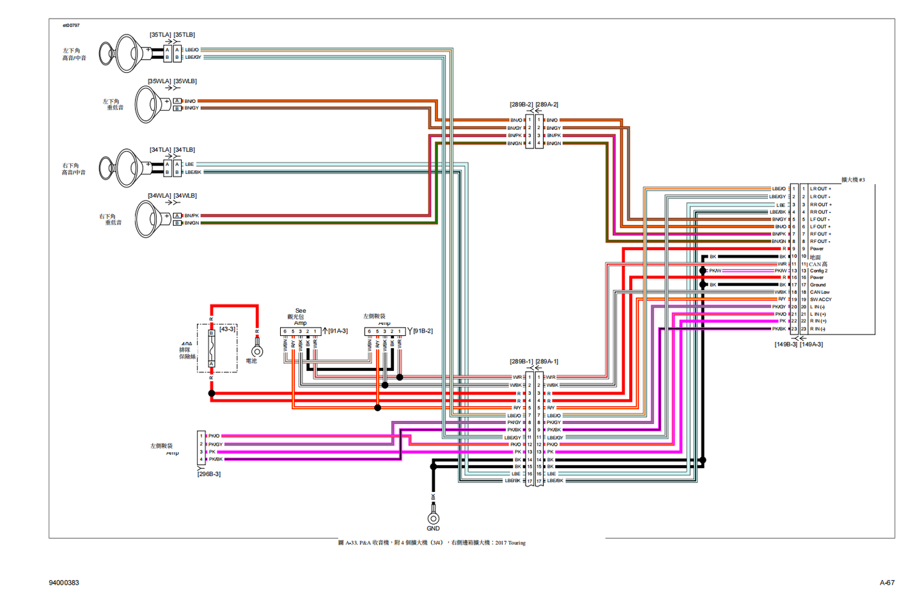This screenshot has width=924, height=607.
Task: Click the "RF OUT +" amplifier pin label
Action: coord(820,234)
